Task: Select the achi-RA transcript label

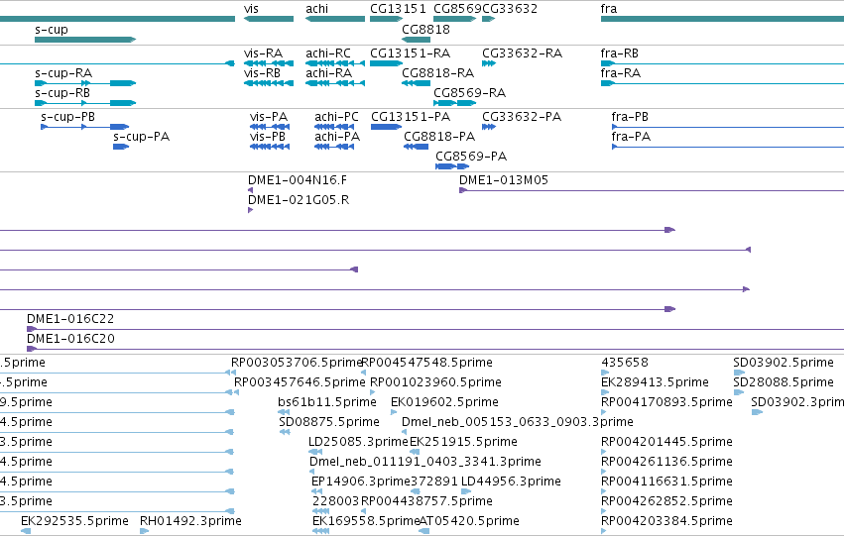Action: coord(329,73)
